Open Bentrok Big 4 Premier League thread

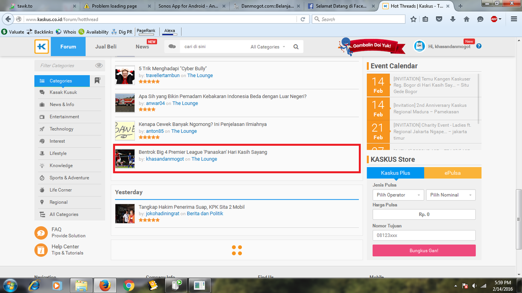click(x=203, y=152)
